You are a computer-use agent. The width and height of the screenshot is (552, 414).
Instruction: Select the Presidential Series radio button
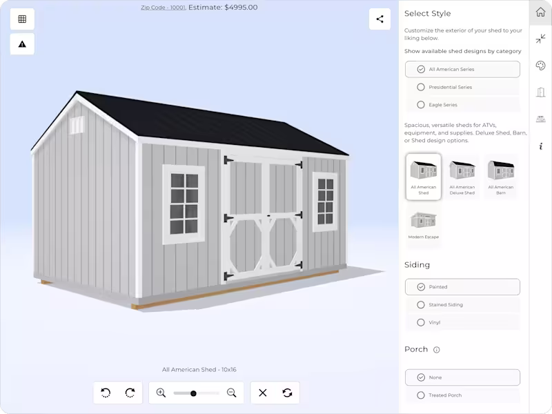[x=421, y=87]
